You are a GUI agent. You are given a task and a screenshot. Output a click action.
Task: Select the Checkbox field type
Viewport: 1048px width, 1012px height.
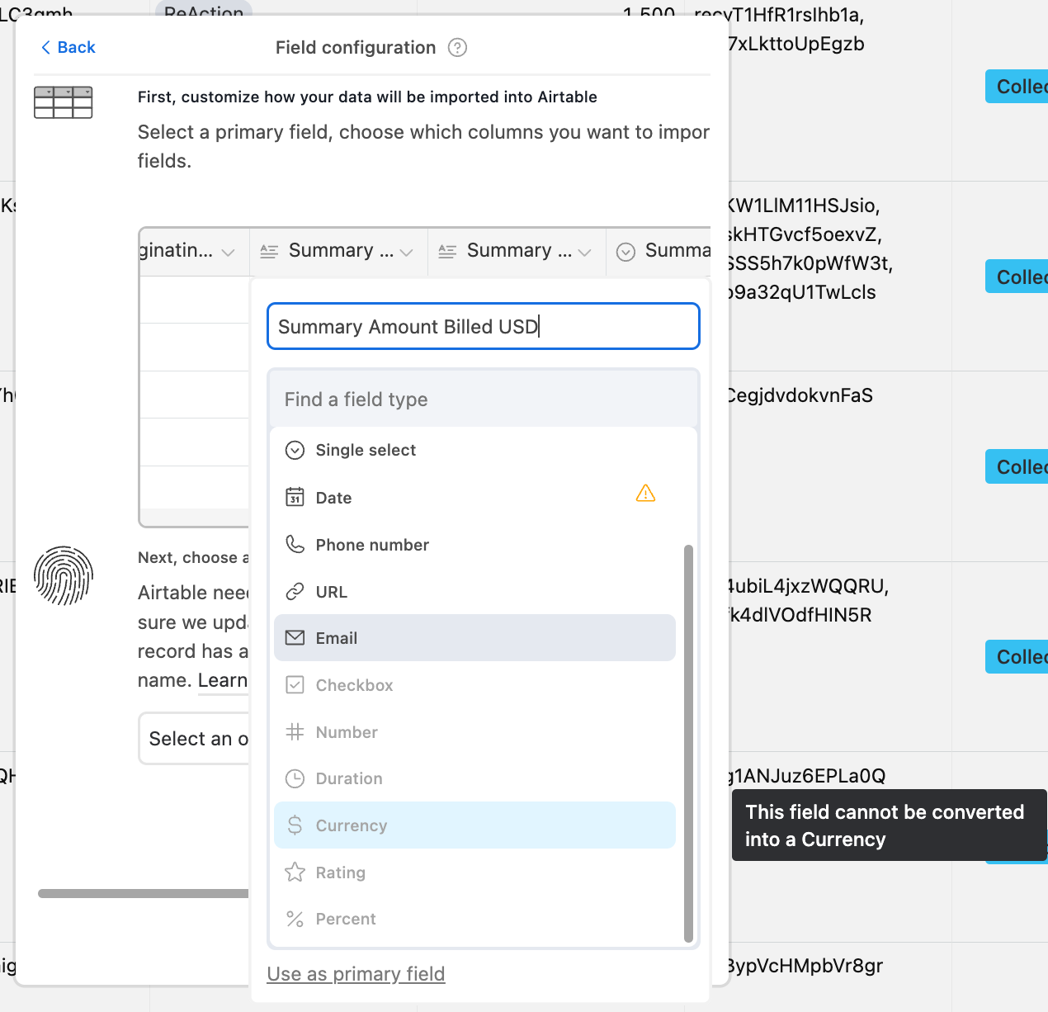tap(474, 685)
